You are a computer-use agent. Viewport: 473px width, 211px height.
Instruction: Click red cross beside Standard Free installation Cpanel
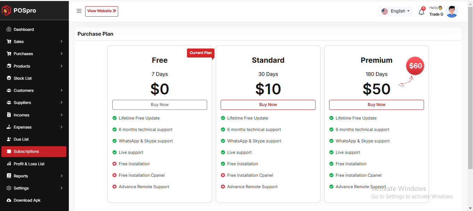[223, 175]
